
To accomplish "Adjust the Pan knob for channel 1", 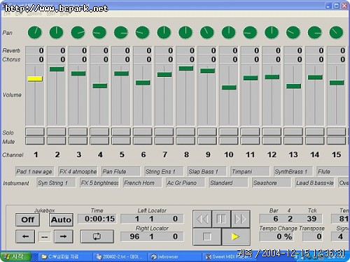I will pyautogui.click(x=35, y=32).
